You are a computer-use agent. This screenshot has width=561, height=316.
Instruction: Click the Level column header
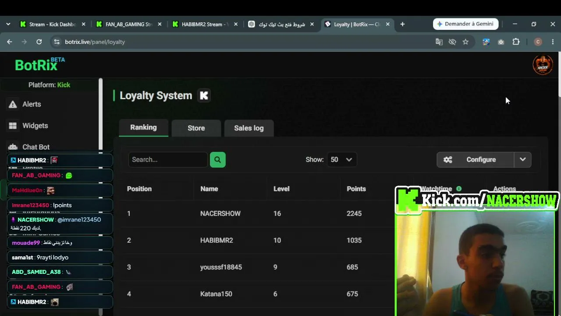pos(281,189)
